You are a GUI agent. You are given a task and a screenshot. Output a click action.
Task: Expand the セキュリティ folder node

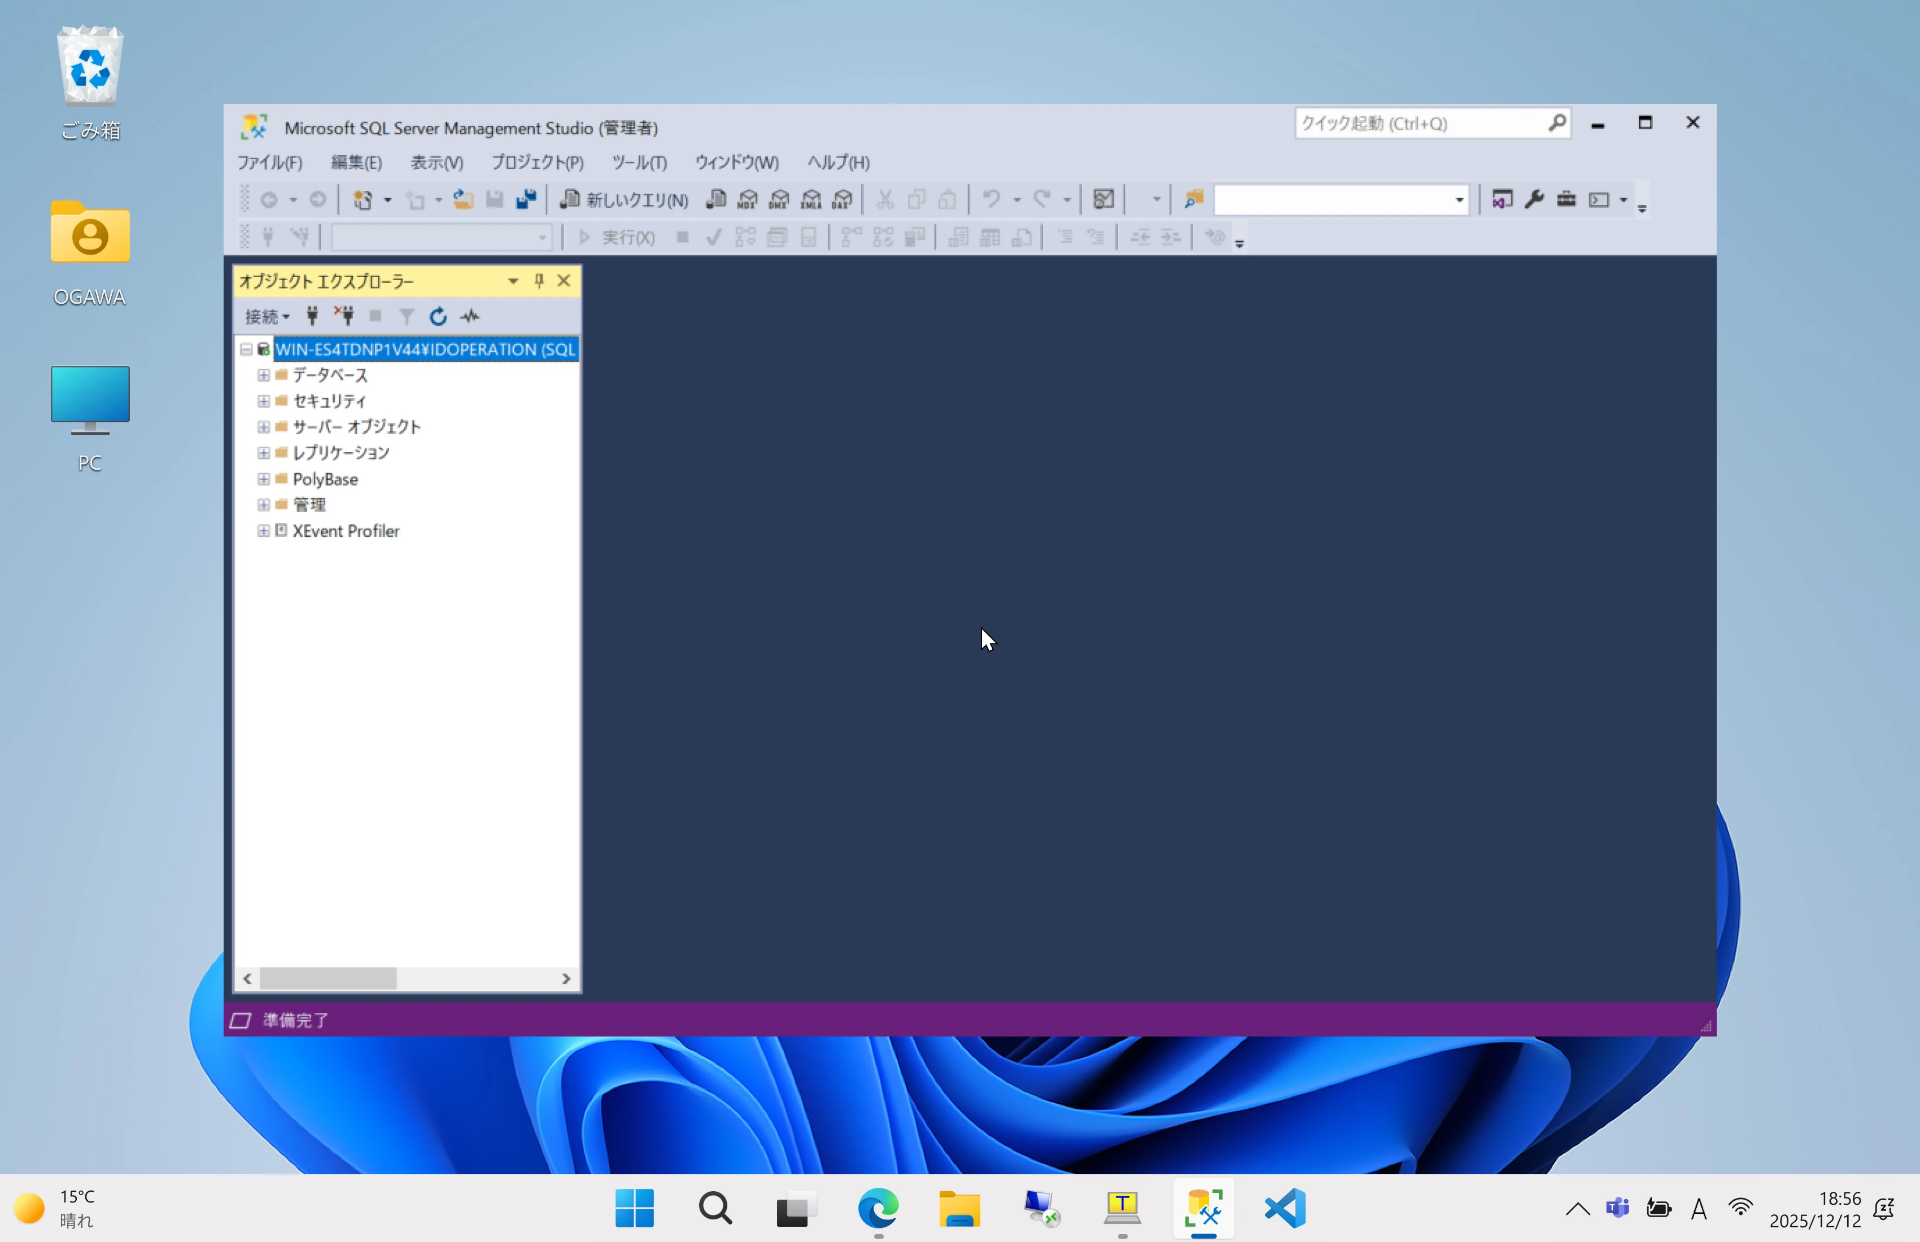tap(263, 401)
